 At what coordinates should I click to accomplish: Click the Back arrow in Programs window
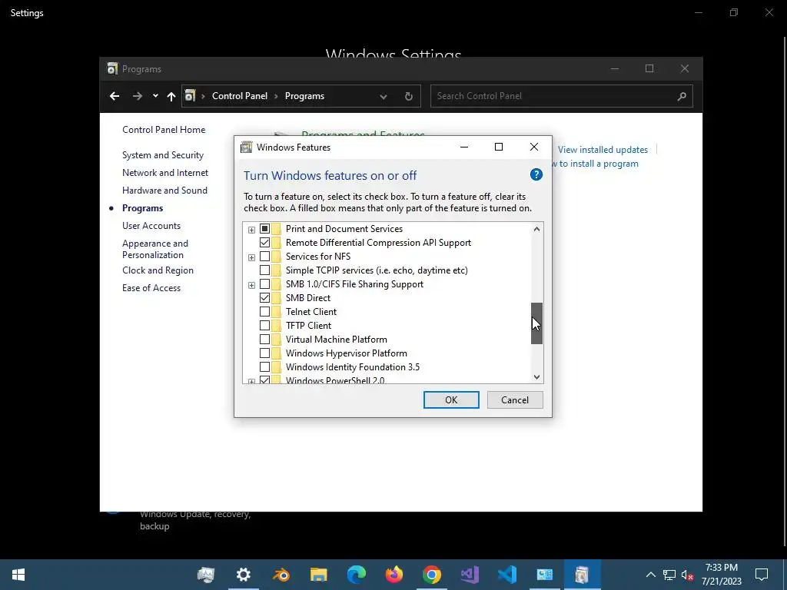point(115,96)
